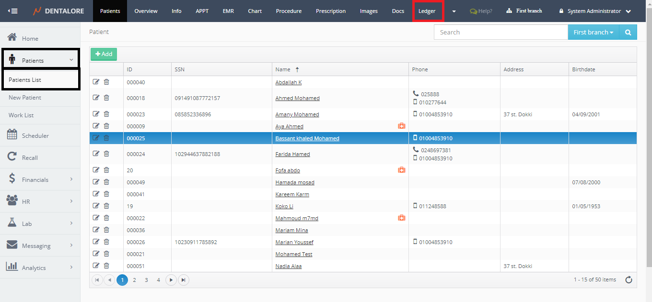Screen dimensions: 652x302
Task: Click the medical kit icon beside Aya Ahmed
Action: (x=402, y=126)
